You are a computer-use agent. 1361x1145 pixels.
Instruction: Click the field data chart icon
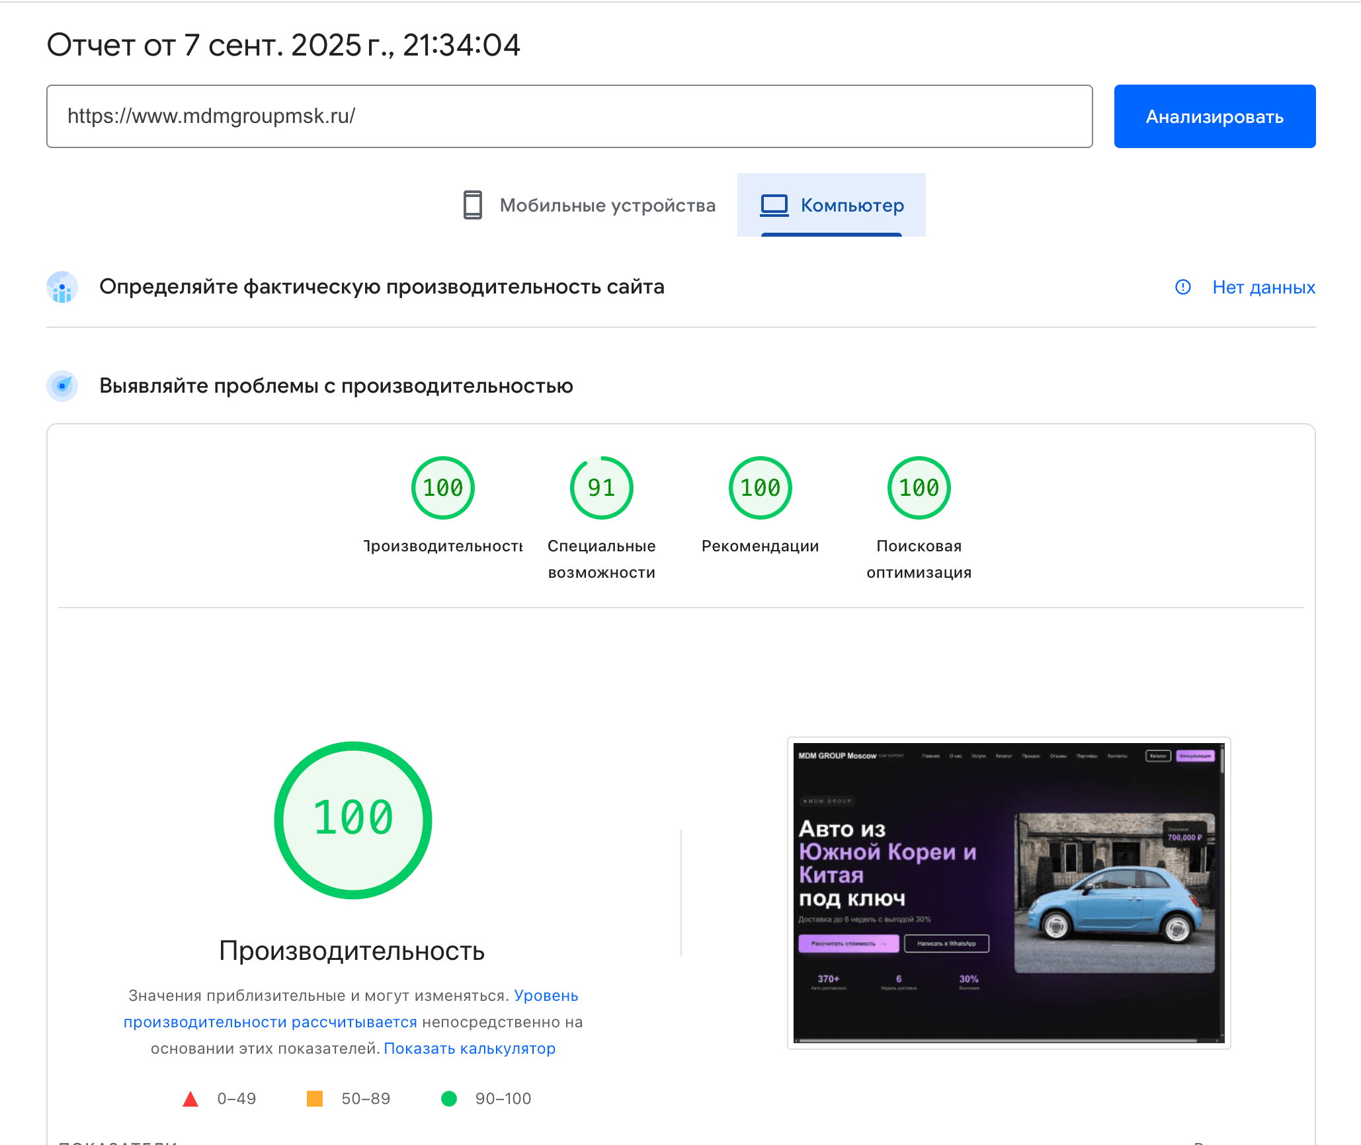(62, 288)
